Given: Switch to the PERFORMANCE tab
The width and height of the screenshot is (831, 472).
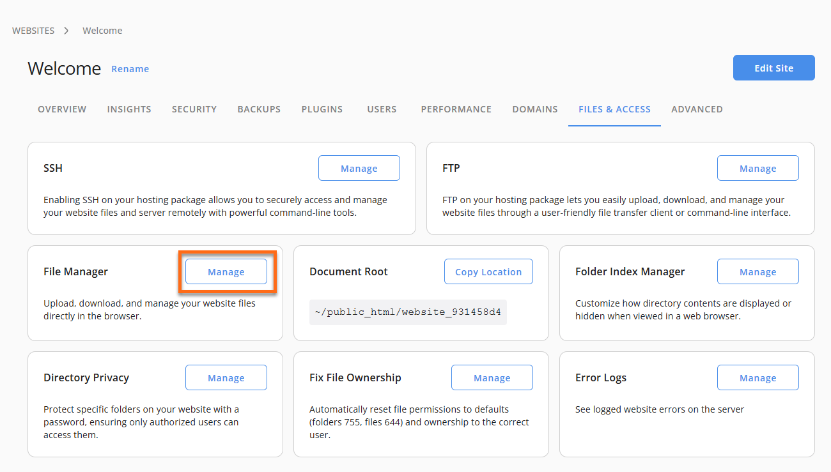Looking at the screenshot, I should click(456, 109).
